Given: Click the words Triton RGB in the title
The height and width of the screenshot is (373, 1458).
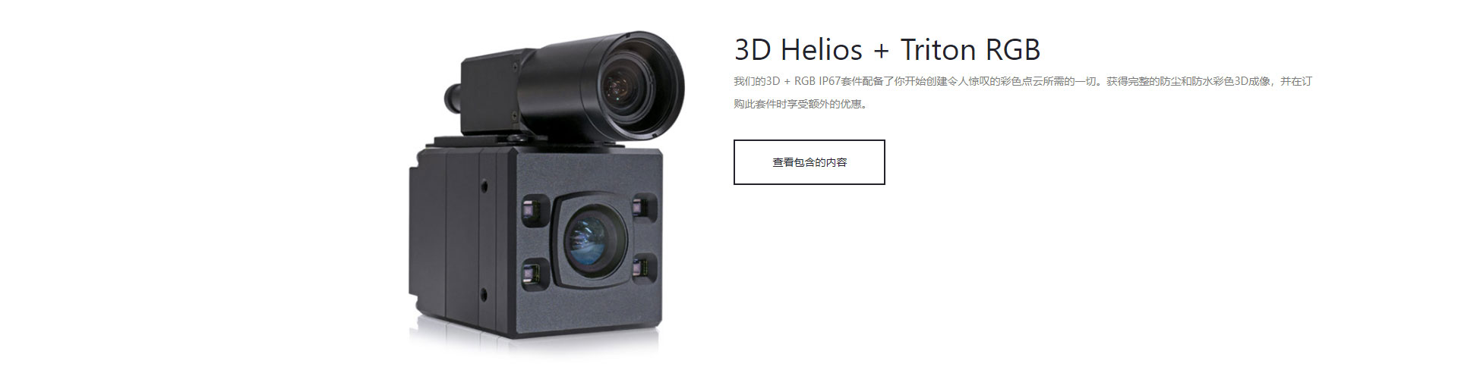Looking at the screenshot, I should point(970,50).
